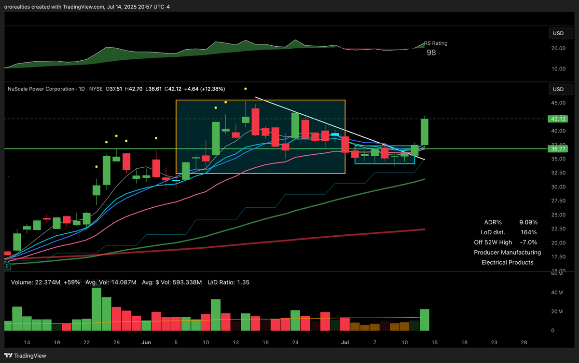
Task: Click the most recent green volume bar
Action: tap(425, 320)
